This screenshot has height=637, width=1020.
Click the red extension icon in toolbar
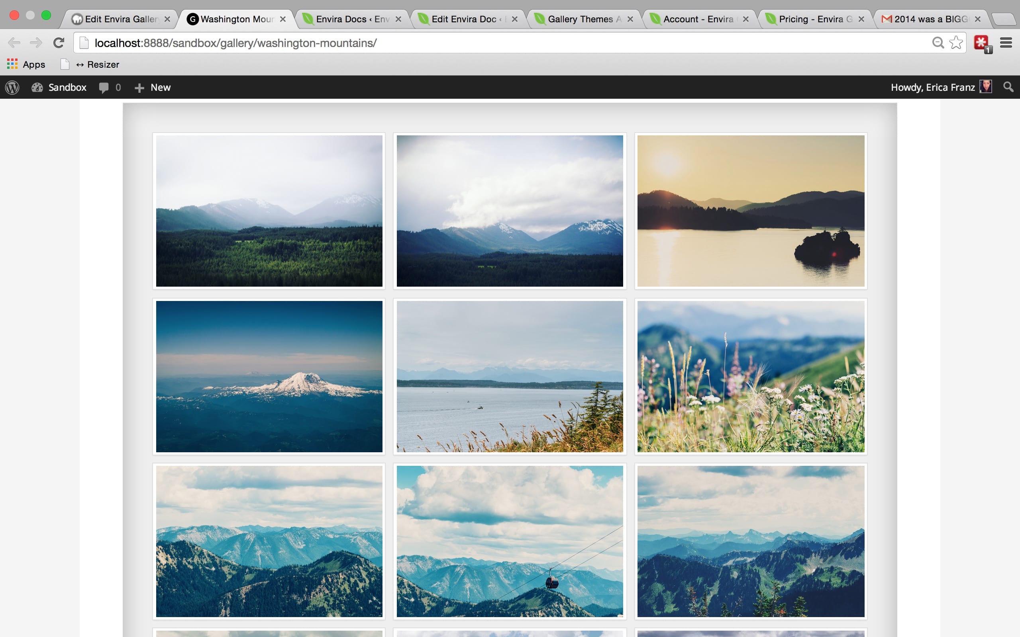point(981,43)
